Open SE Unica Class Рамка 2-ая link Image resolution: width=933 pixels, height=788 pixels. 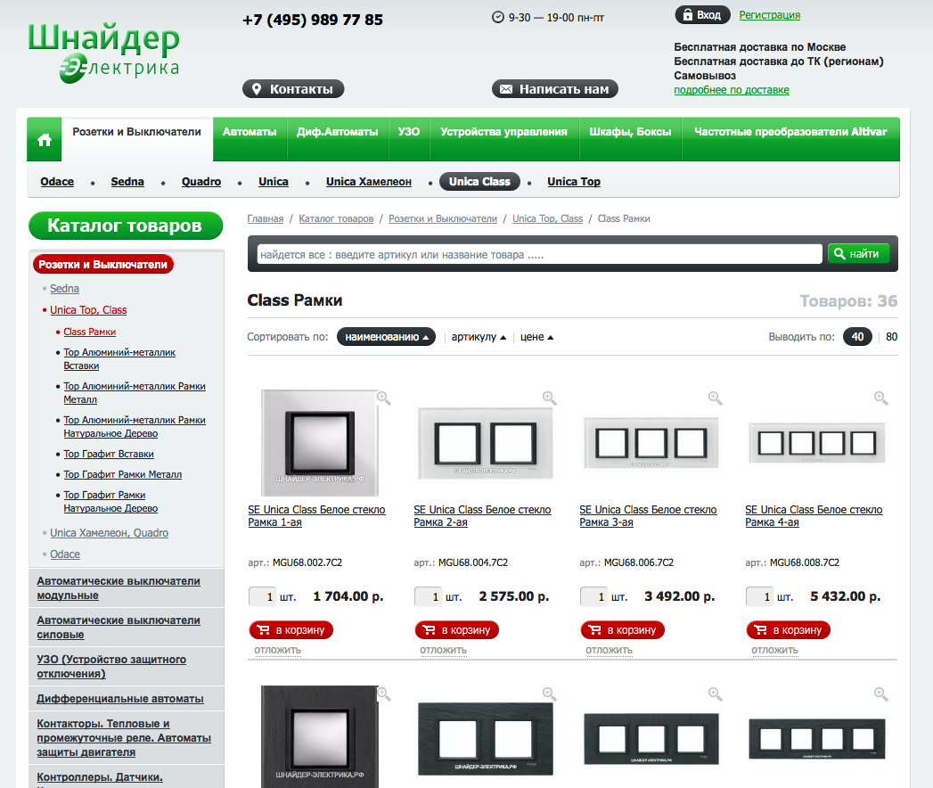coord(482,516)
